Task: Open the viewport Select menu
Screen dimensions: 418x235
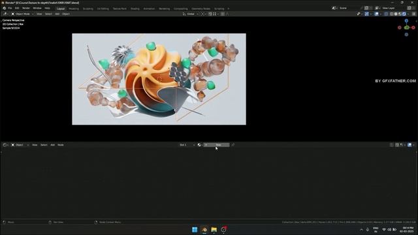Action: 48,14
